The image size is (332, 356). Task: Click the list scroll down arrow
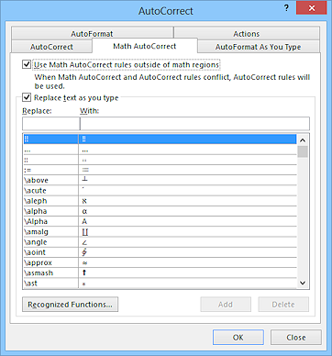[x=303, y=283]
